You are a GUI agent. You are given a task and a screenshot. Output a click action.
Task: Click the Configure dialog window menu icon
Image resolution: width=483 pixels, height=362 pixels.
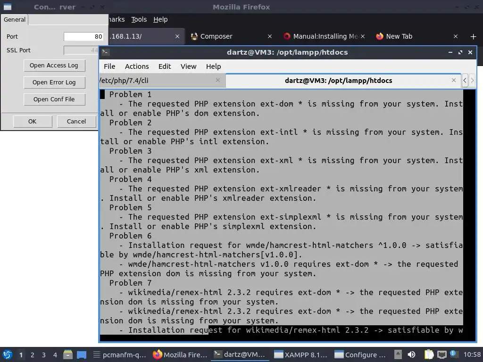pos(8,7)
